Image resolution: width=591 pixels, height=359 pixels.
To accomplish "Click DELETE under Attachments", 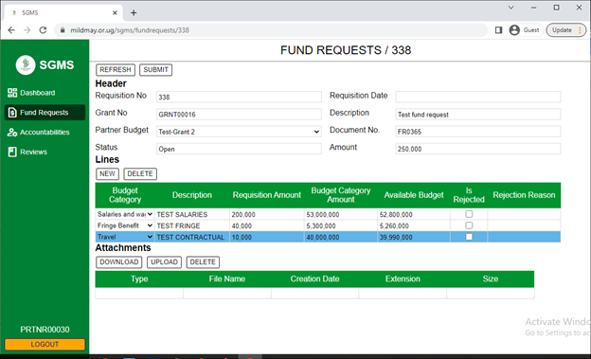I will [x=203, y=262].
